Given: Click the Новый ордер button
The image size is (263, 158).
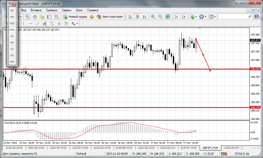Looking at the screenshot, I should (x=75, y=17).
